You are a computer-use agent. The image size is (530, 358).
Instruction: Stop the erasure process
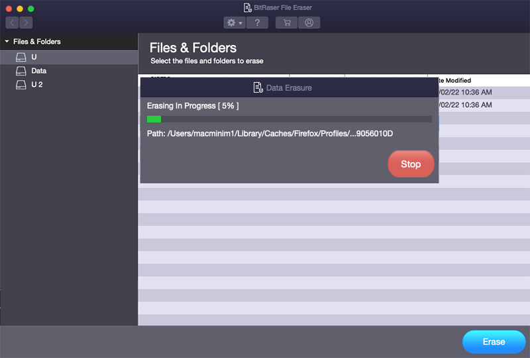click(411, 164)
